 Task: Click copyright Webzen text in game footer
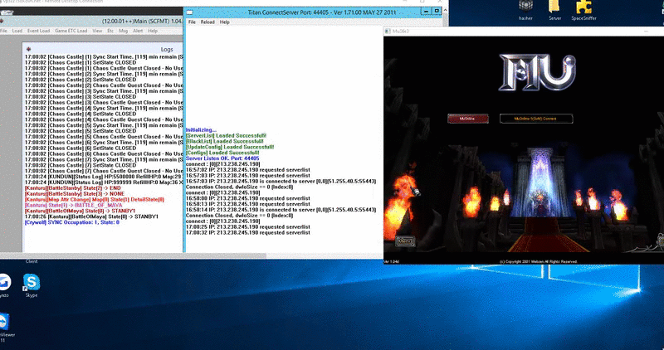[538, 261]
